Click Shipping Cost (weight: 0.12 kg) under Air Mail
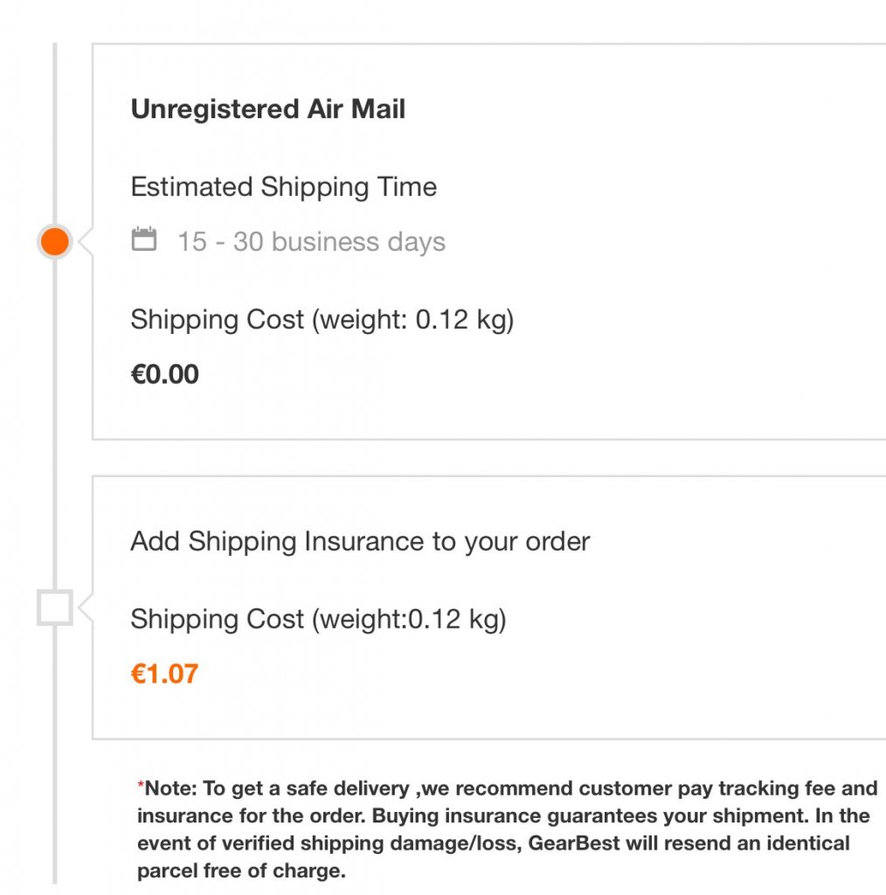This screenshot has width=886, height=895. coord(322,320)
